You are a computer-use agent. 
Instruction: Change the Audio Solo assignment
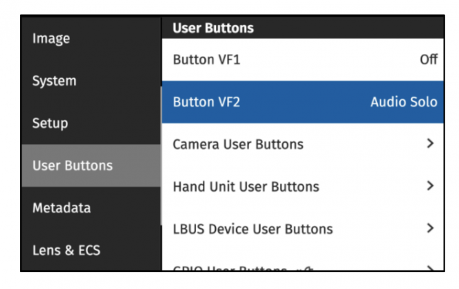coord(403,102)
